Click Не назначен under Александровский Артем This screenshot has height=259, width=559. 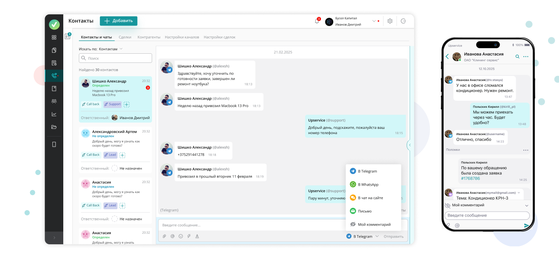pos(127,168)
